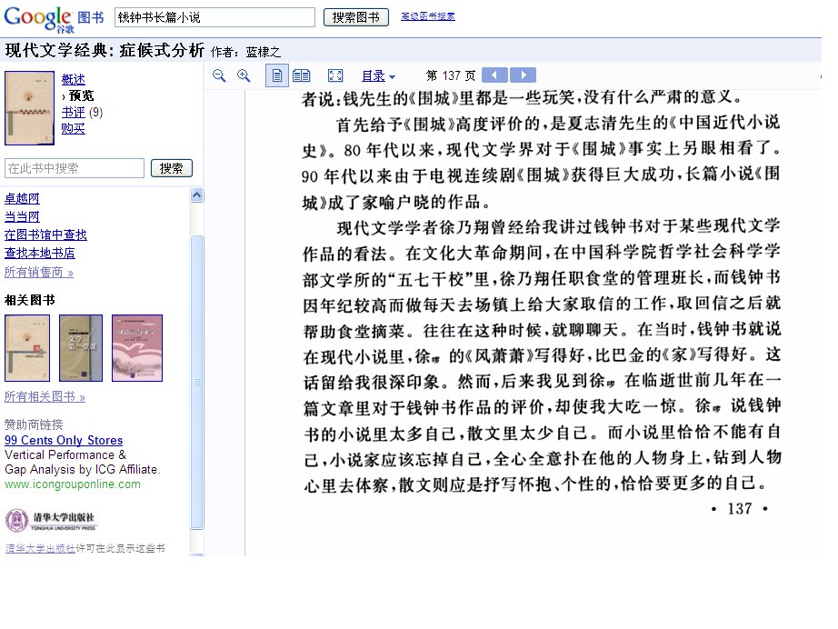
Task: Click the Google 图书 logo
Action: [x=54, y=19]
